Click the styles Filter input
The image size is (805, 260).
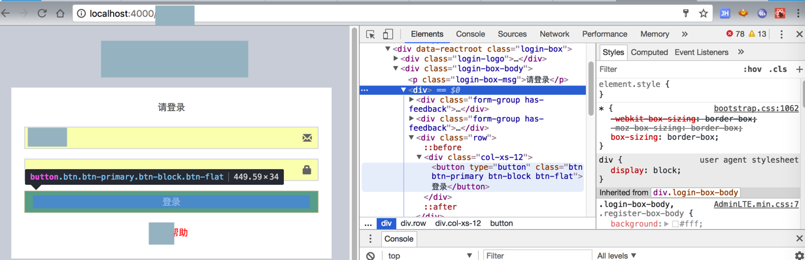(x=667, y=69)
